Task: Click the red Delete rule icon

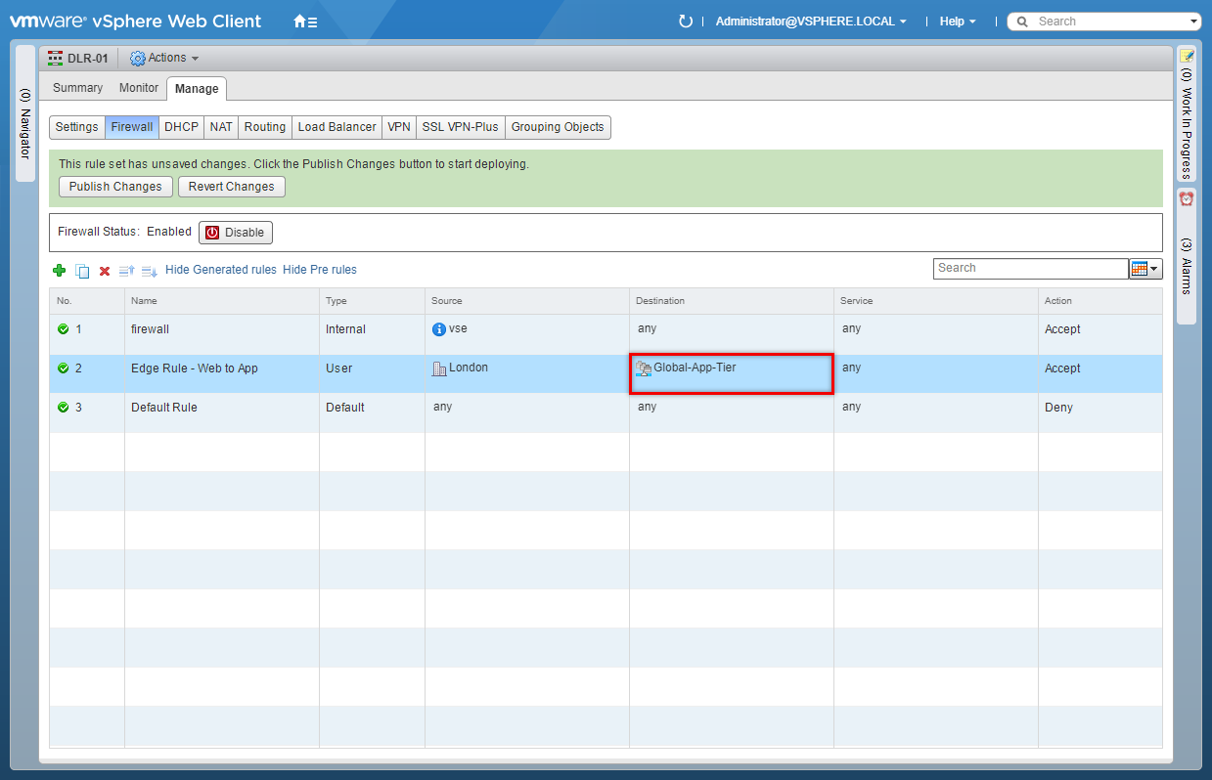Action: 105,271
